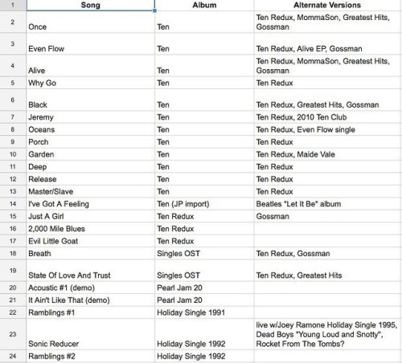Click the Ten (JP import) album cell
This screenshot has height=363, width=402.
204,204
